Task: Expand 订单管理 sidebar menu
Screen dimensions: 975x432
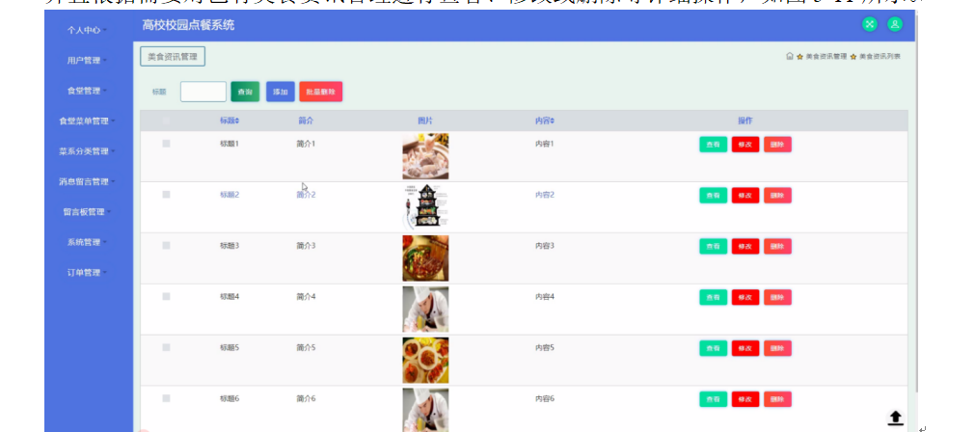Action: (x=87, y=272)
